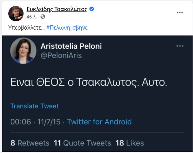The width and height of the screenshot is (193, 153).
Task: Open the Facebook post options three-dot menu
Action: (180, 13)
